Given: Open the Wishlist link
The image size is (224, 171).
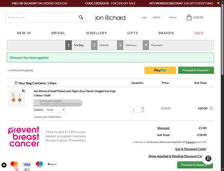Looking at the screenshot, I should pyautogui.click(x=173, y=17).
